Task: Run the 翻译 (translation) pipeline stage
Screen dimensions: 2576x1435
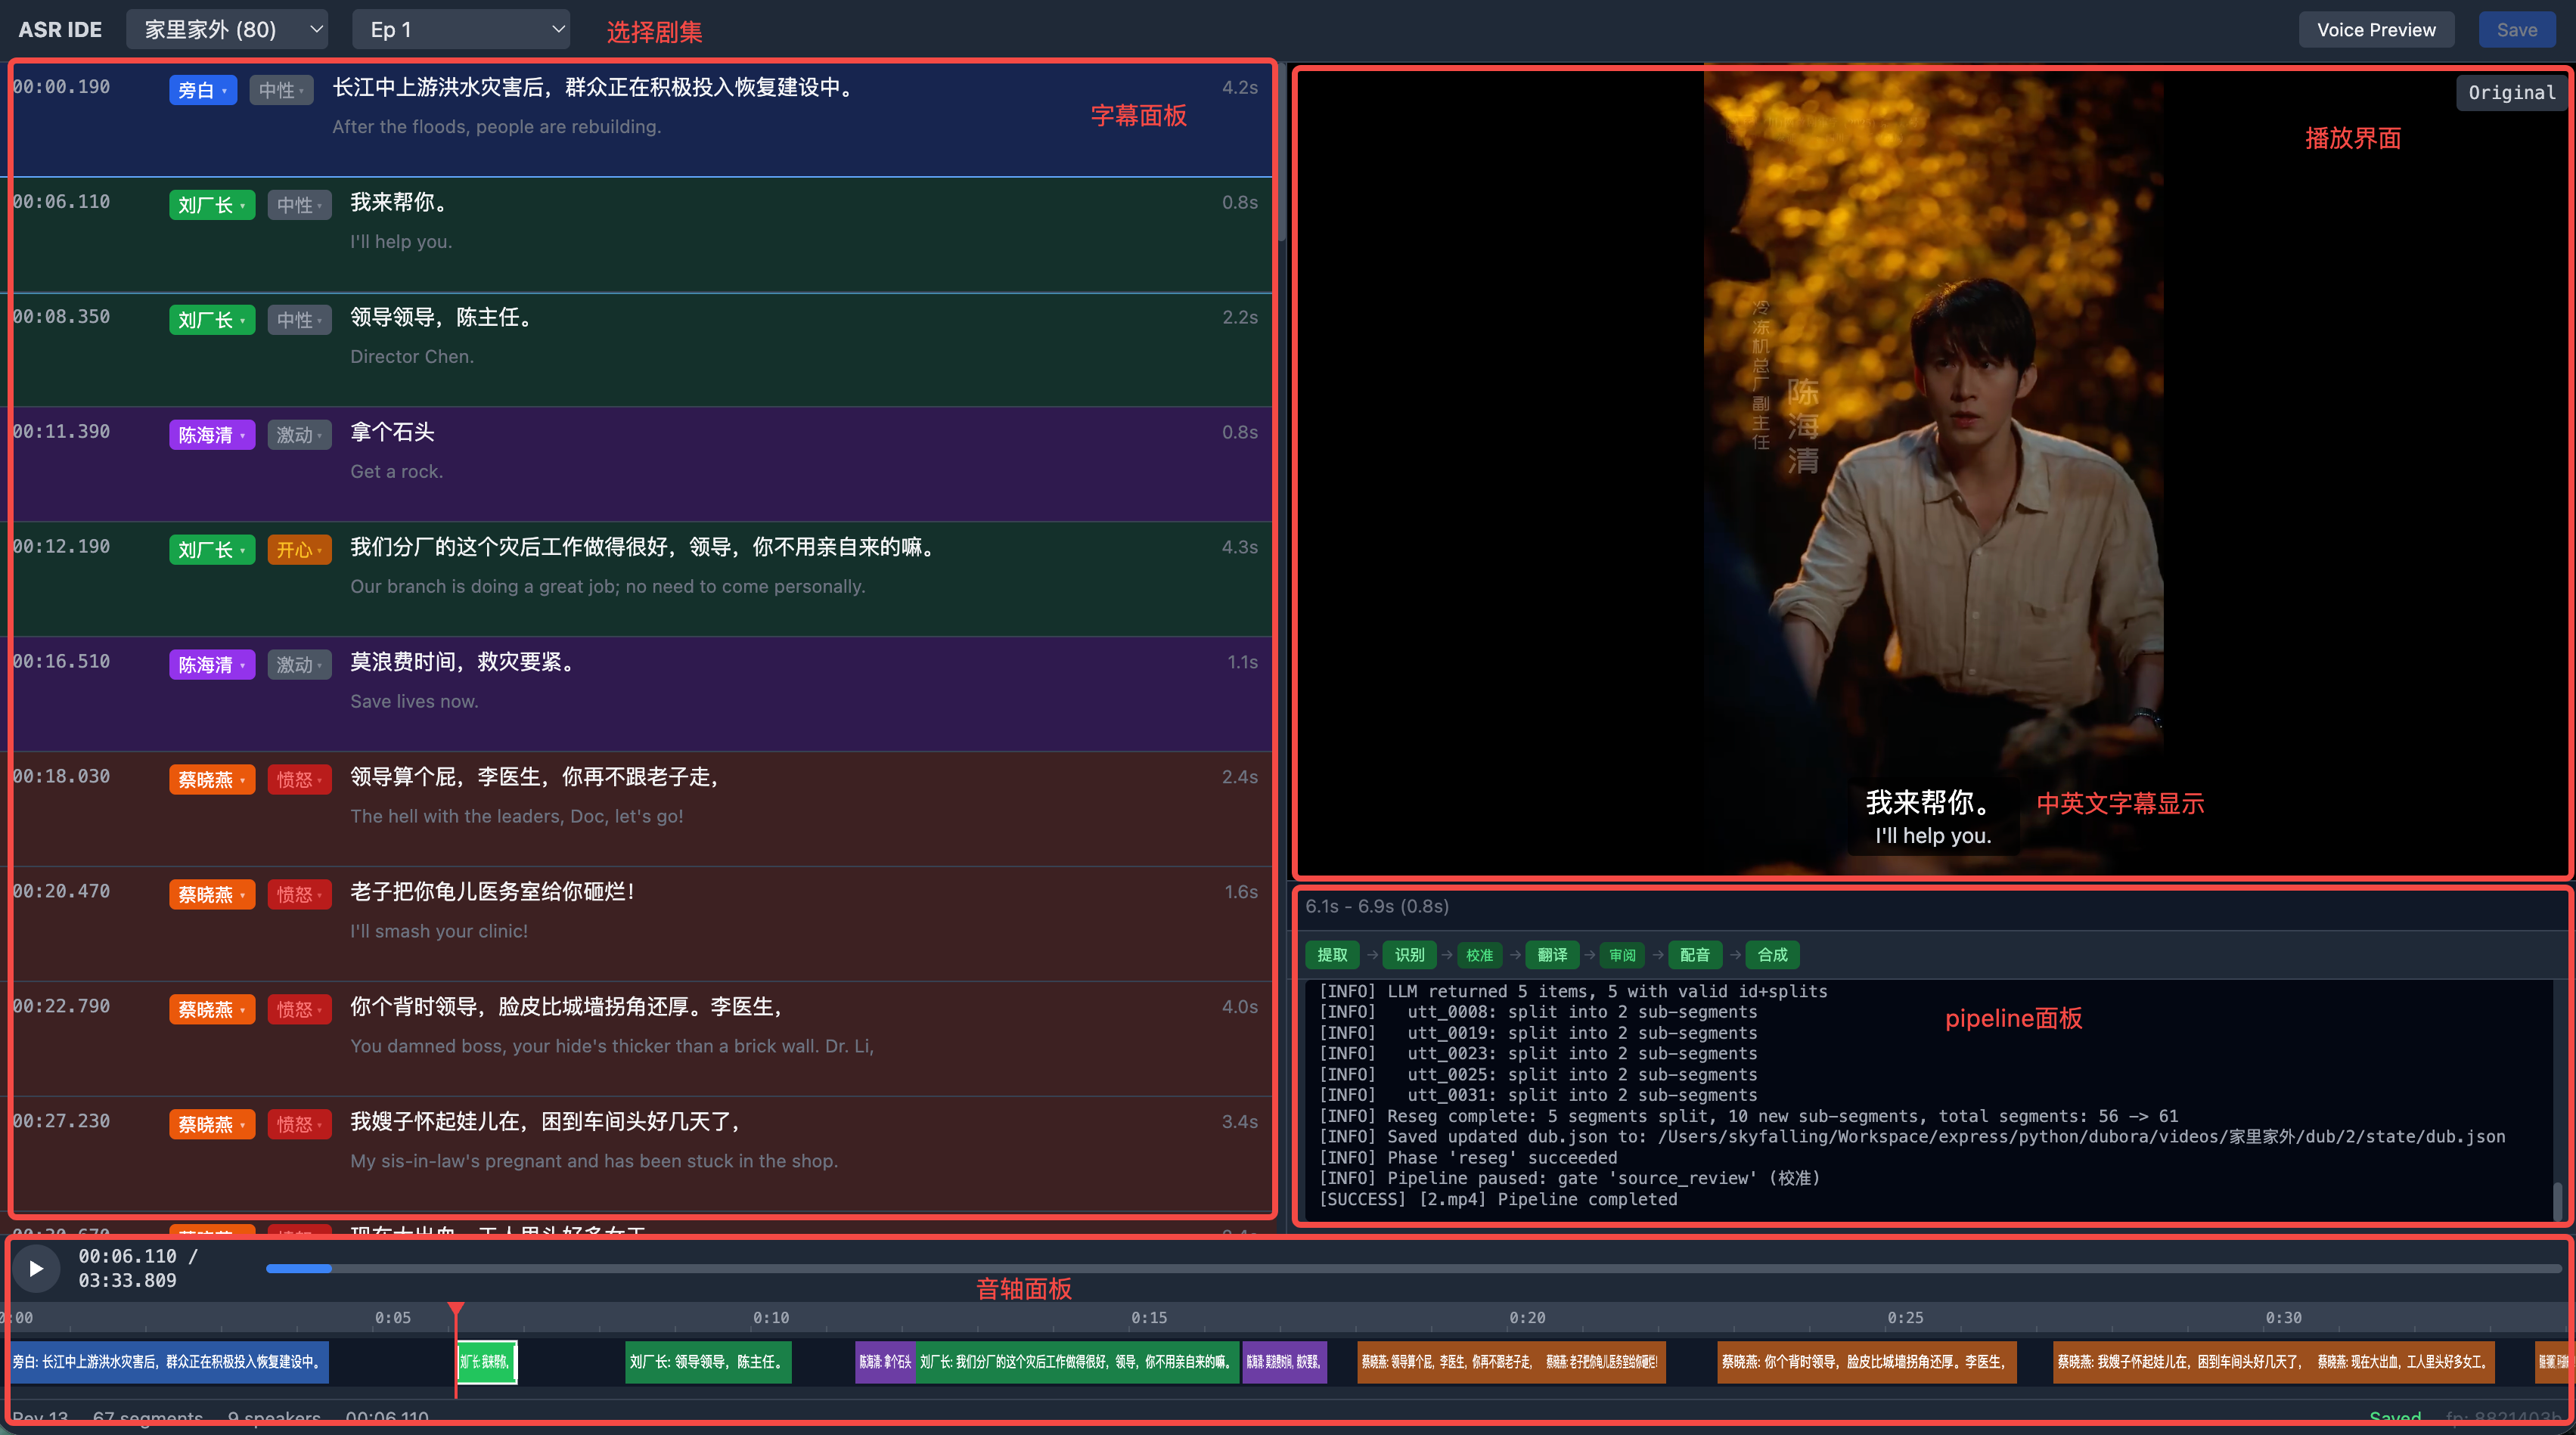Action: tap(1552, 955)
